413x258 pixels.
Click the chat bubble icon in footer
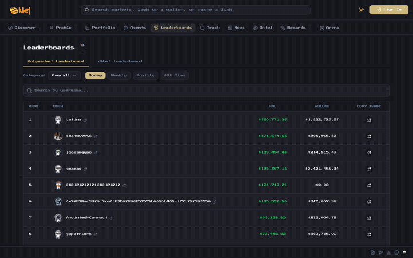pyautogui.click(x=396, y=252)
